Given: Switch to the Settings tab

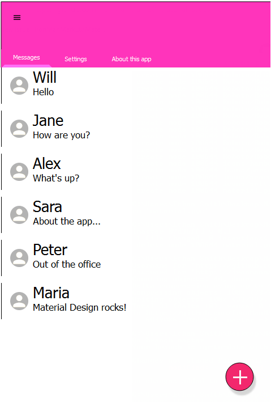Looking at the screenshot, I should [75, 59].
